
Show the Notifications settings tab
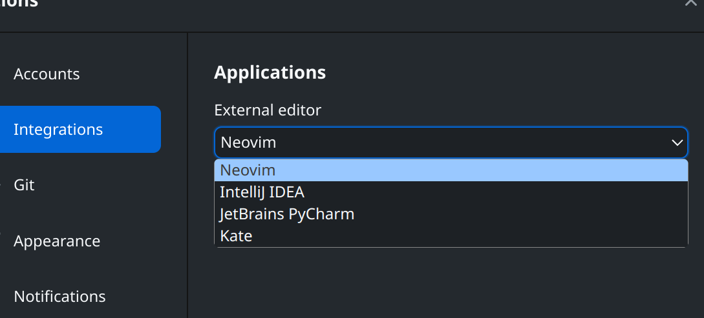[59, 297]
